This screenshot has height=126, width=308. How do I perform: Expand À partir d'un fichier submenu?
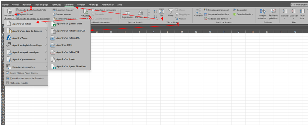pyautogui.click(x=26, y=23)
